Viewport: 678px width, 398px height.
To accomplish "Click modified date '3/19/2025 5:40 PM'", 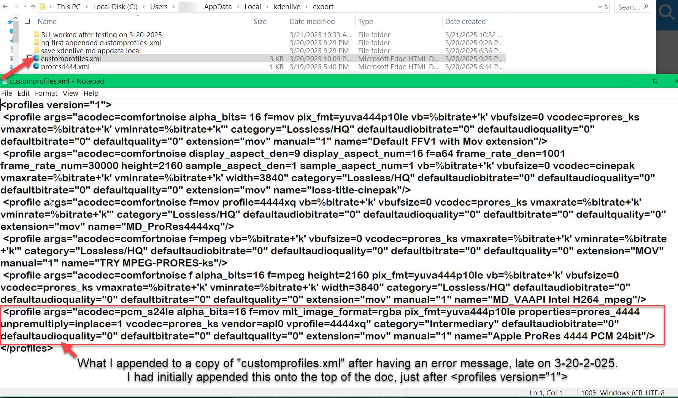I will tap(319, 67).
